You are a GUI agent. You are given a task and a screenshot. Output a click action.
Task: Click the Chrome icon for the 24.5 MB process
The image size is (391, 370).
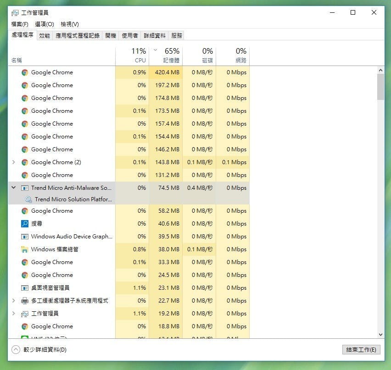(25, 275)
